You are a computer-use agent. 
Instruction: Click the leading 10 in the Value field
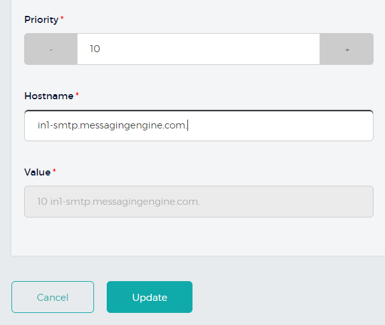coord(42,202)
